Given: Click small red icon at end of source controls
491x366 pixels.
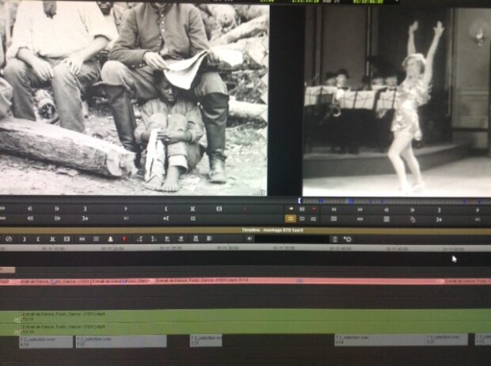Looking at the screenshot, I should click(x=245, y=209).
